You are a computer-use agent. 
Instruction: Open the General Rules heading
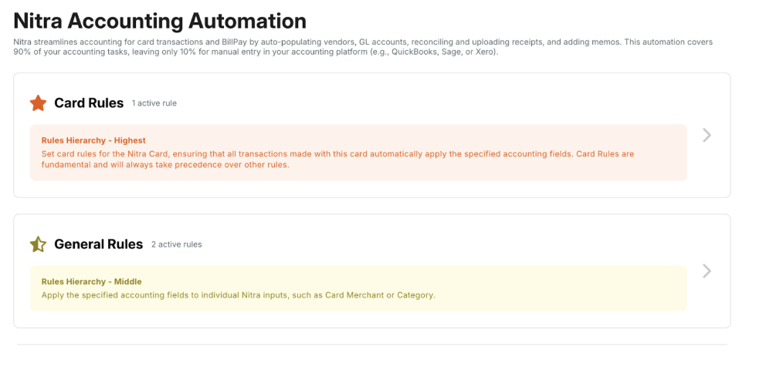click(99, 244)
